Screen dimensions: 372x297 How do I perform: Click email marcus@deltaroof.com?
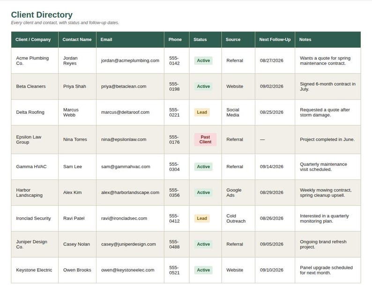(x=125, y=112)
